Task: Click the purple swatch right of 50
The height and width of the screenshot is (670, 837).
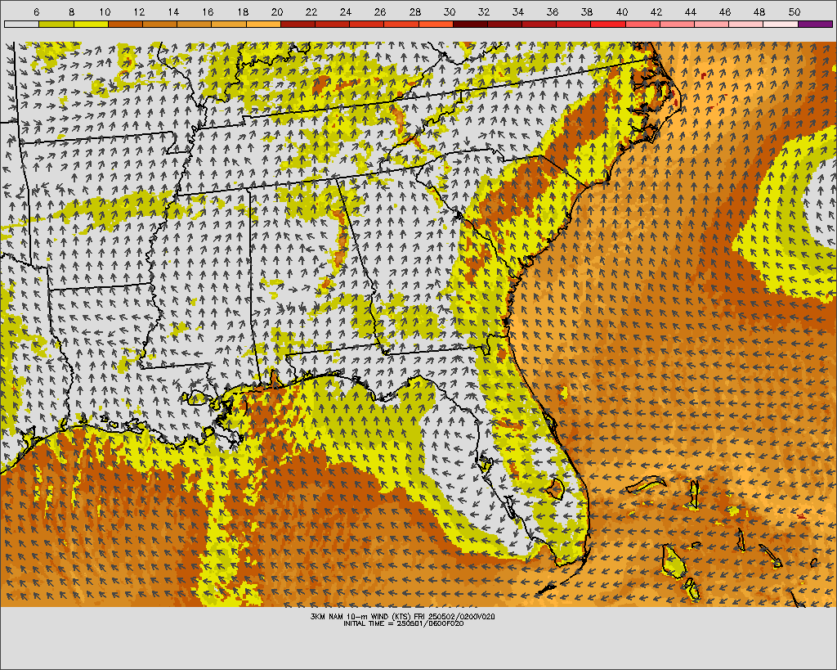Action: pyautogui.click(x=815, y=24)
